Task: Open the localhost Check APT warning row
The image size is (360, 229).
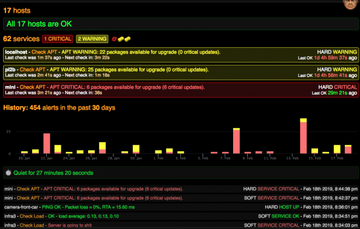Action: click(x=181, y=55)
